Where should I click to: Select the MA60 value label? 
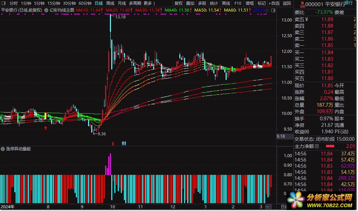click(x=237, y=10)
